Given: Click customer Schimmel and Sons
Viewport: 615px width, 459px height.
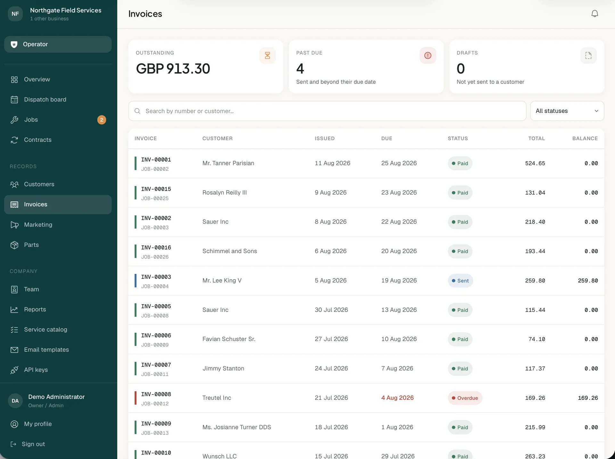Looking at the screenshot, I should pos(230,251).
